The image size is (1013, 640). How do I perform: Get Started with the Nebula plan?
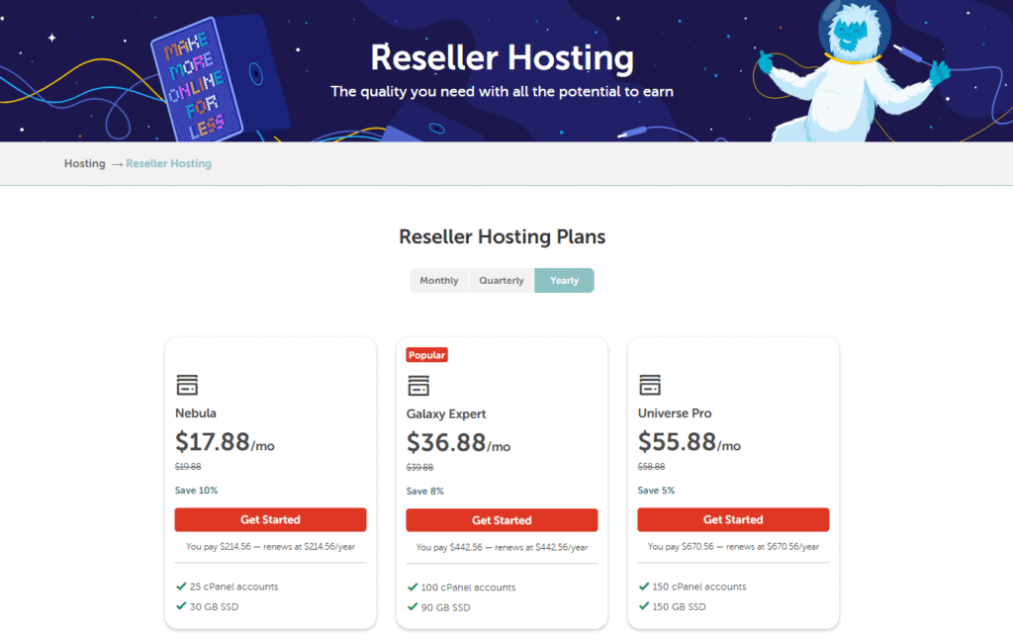pyautogui.click(x=270, y=518)
